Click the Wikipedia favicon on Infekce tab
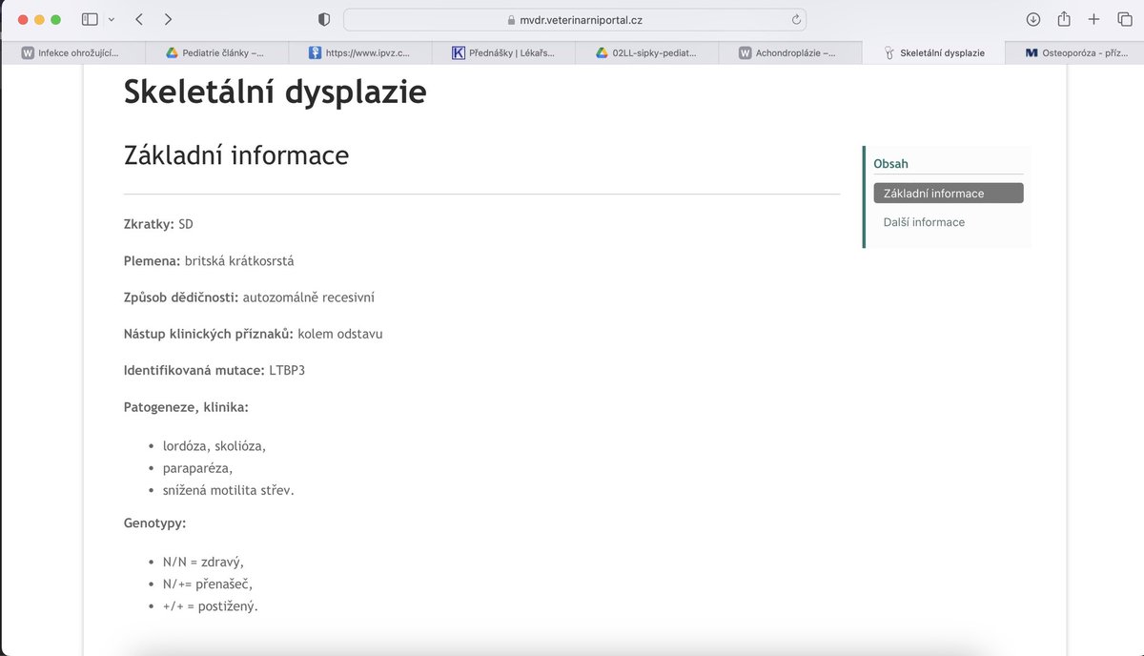 (27, 53)
